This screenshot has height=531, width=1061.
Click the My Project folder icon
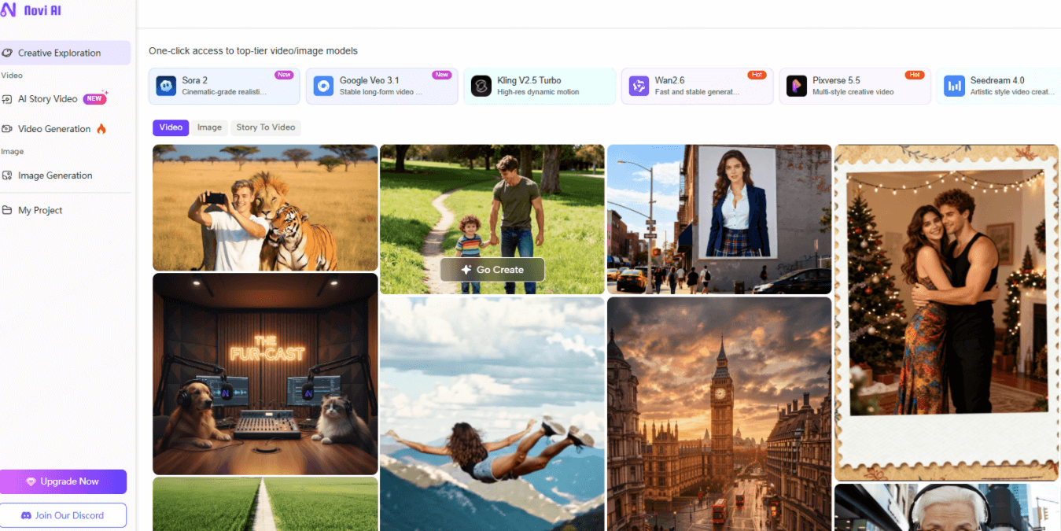coord(7,210)
